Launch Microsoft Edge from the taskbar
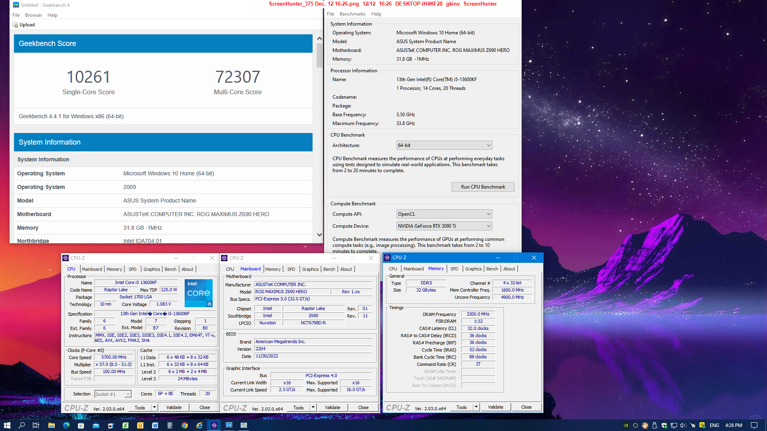 [66, 425]
